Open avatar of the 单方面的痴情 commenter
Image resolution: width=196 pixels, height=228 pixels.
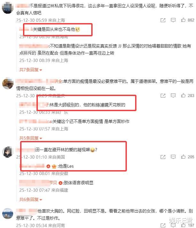click(x=8, y=83)
